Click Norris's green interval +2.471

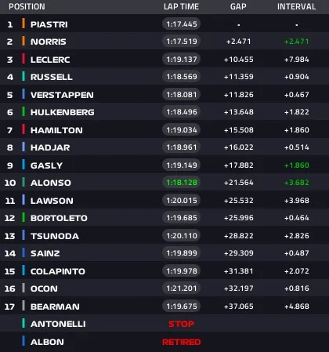(x=297, y=42)
